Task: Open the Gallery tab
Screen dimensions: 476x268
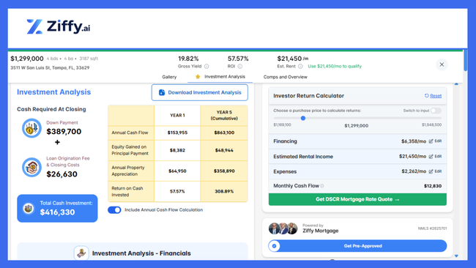Action: click(x=169, y=77)
